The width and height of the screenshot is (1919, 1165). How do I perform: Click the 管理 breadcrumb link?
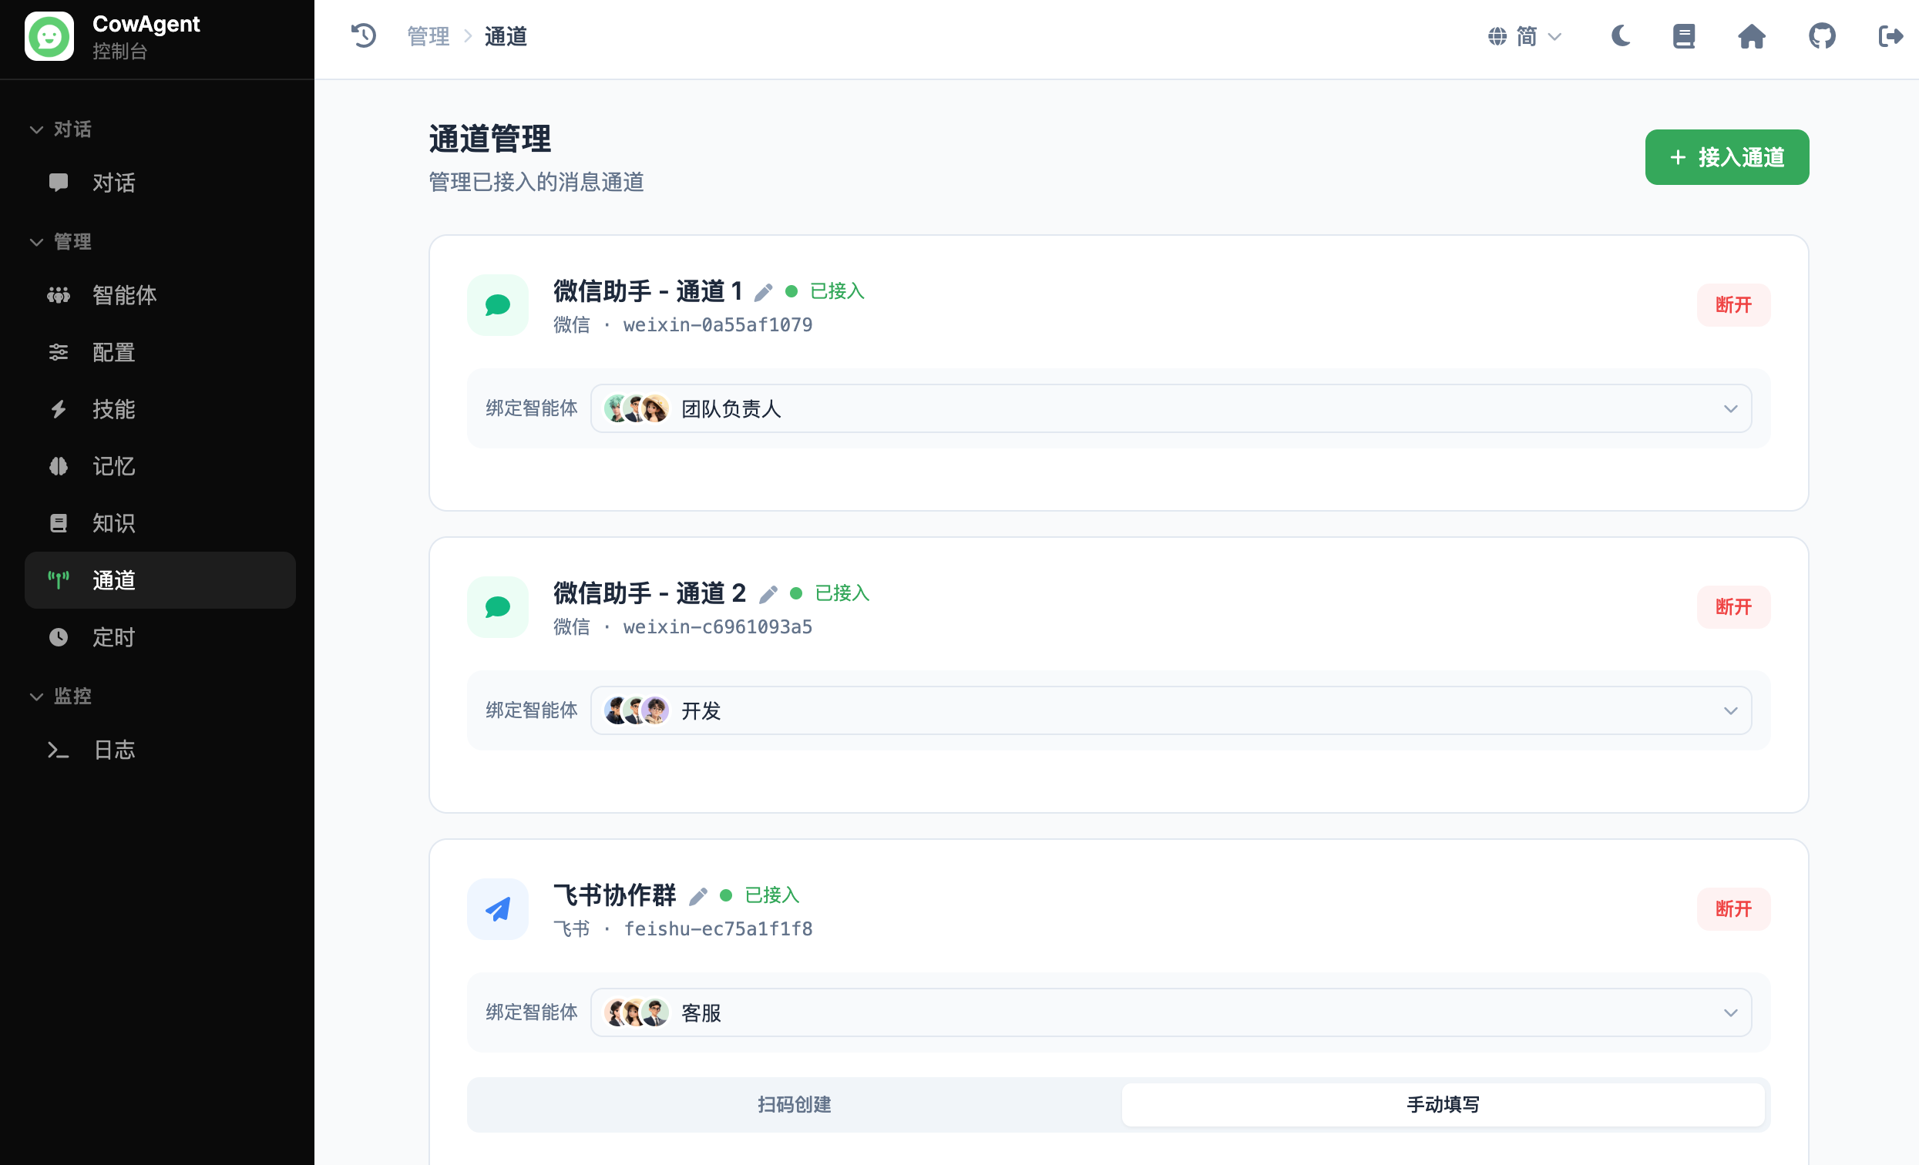428,35
